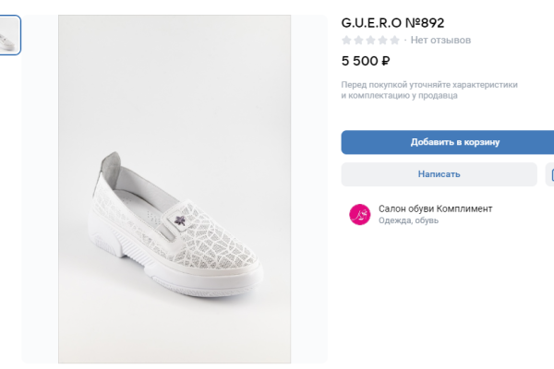554x369 pixels.
Task: Click the purple flower decoration on the shoe
Action: click(178, 220)
